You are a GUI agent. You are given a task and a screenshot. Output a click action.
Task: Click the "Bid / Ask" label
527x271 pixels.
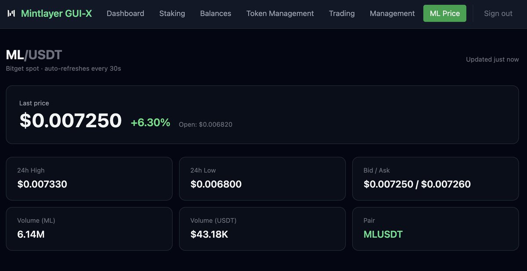(x=377, y=170)
